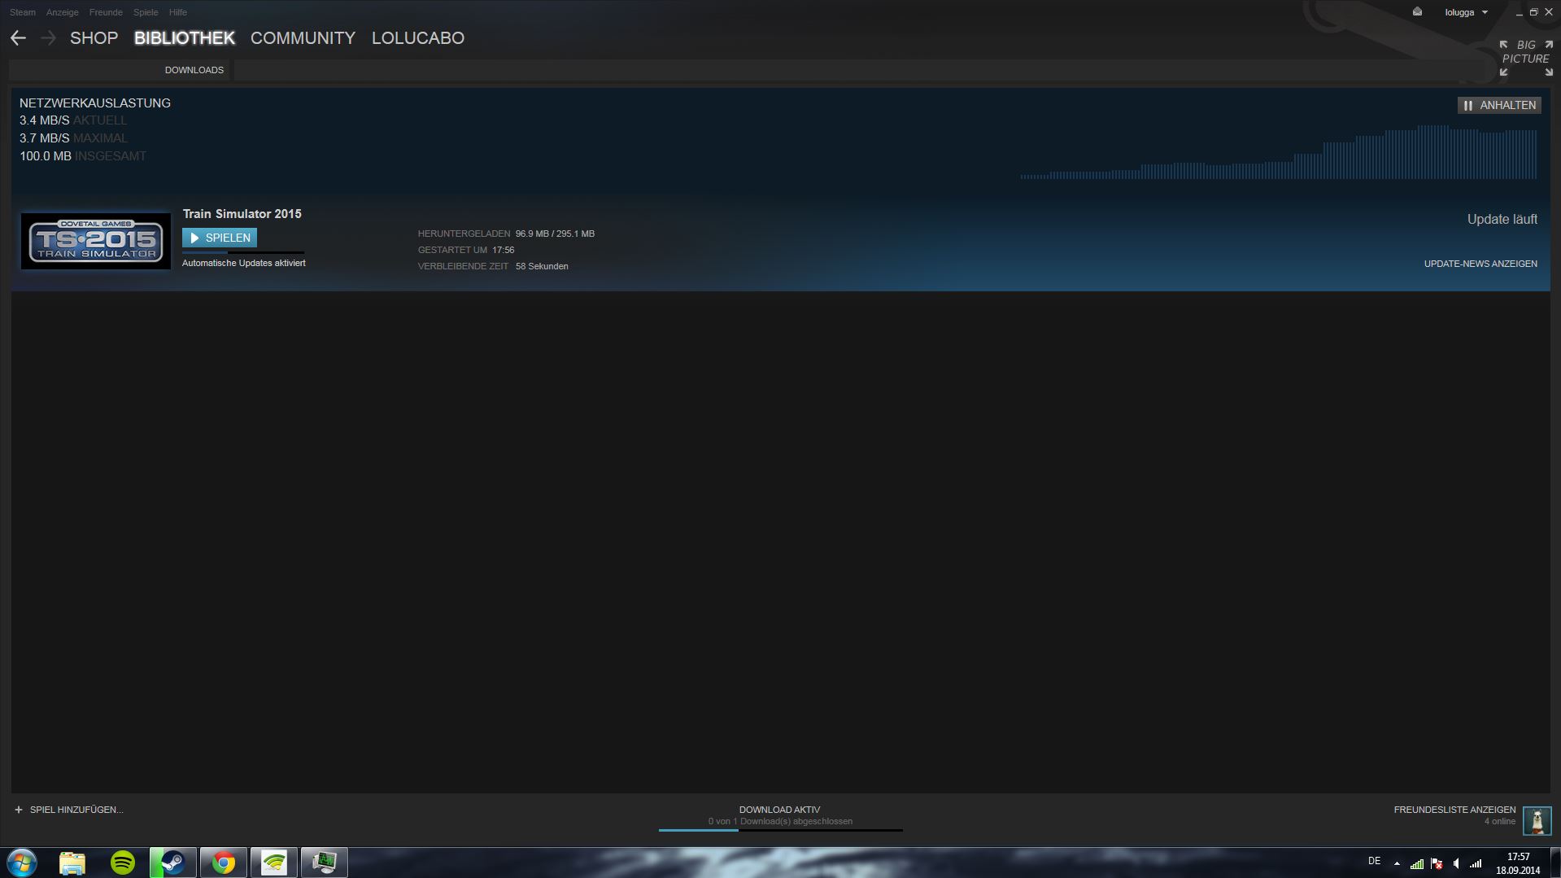This screenshot has width=1561, height=878.
Task: Click the Steam taskbar icon
Action: [172, 863]
